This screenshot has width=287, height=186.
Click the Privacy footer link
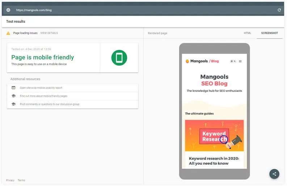coord(10,180)
